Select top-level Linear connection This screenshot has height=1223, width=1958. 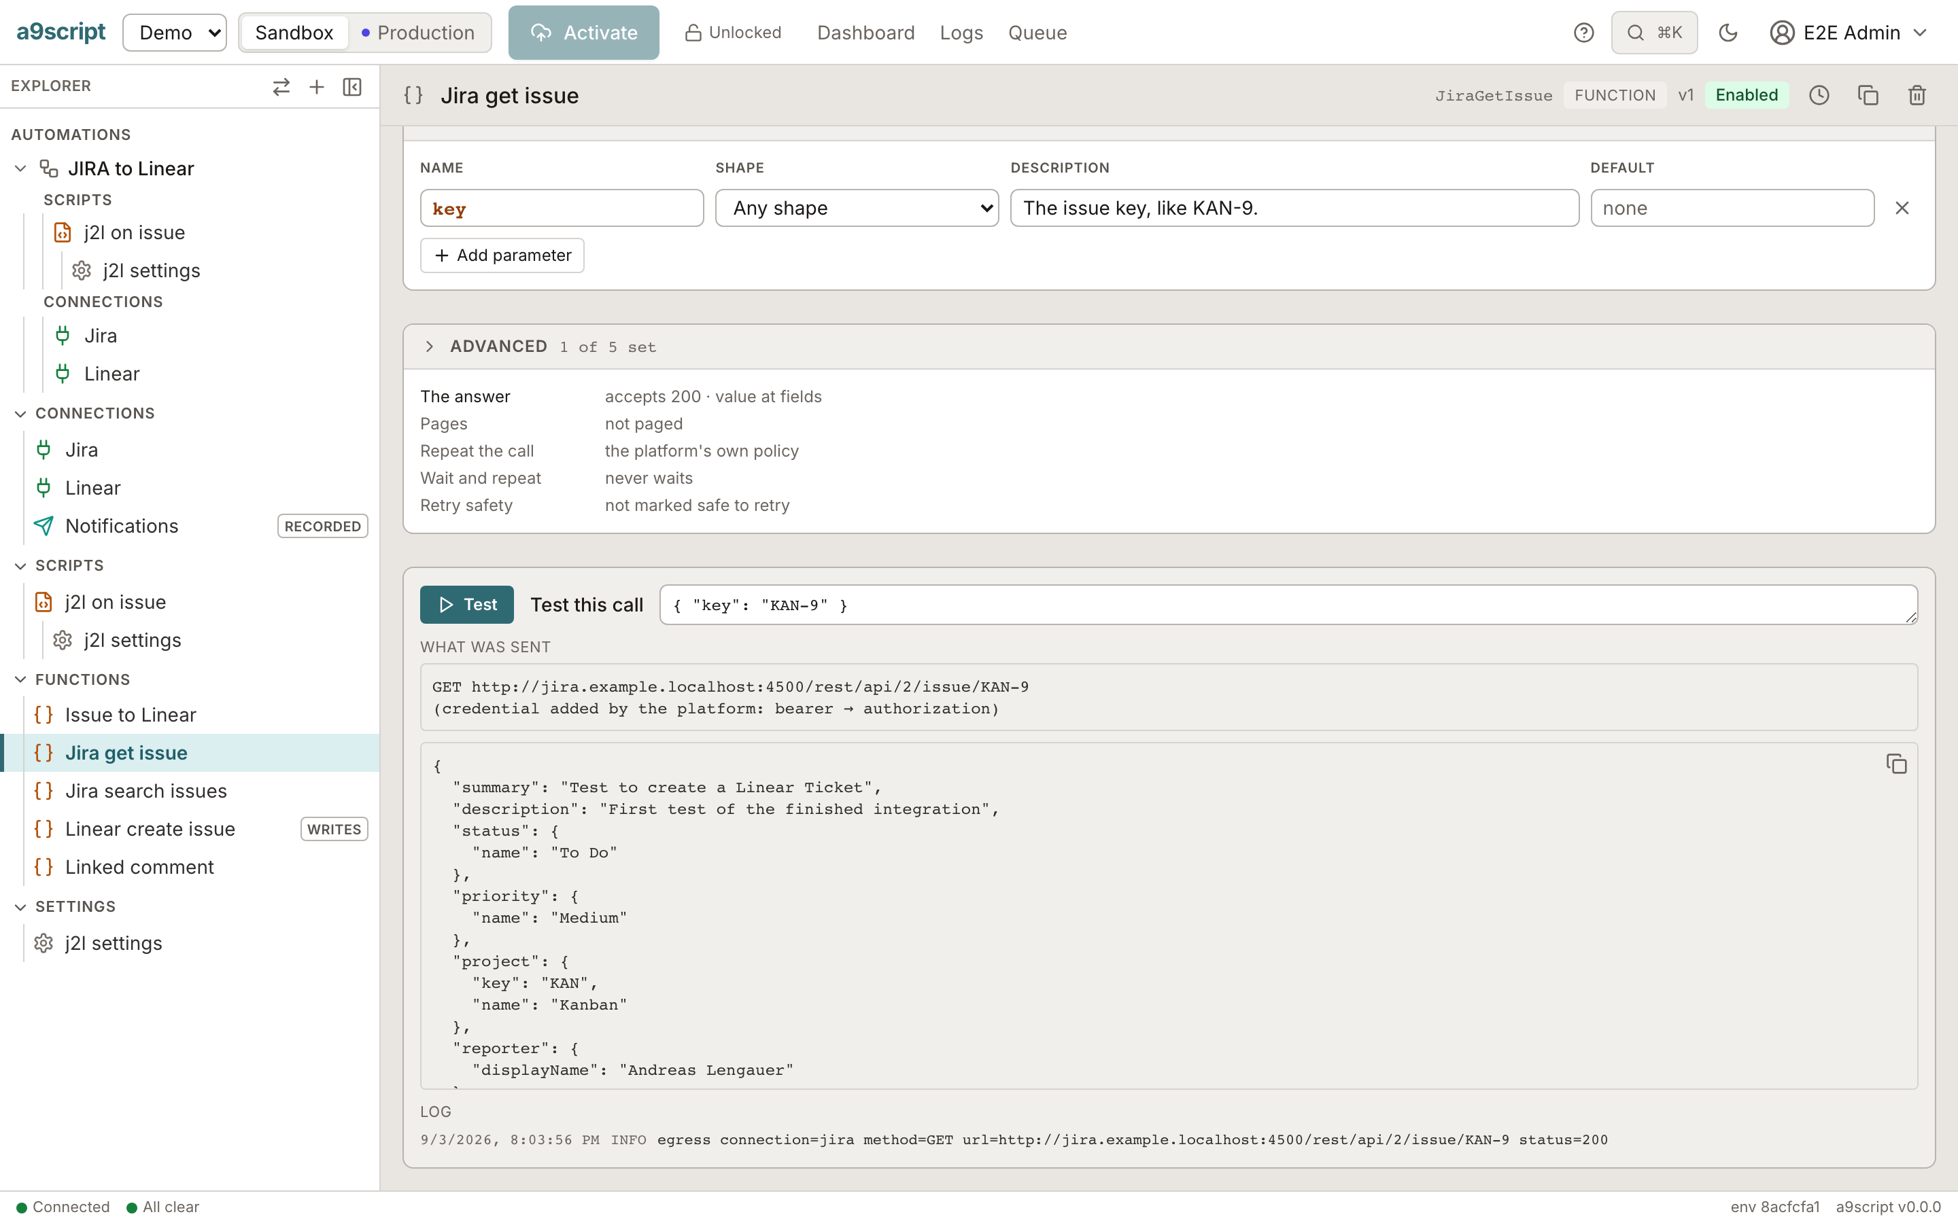pyautogui.click(x=92, y=488)
